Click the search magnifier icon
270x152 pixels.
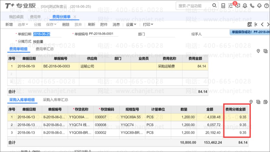[215, 6]
